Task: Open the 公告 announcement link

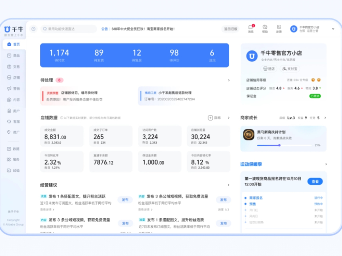Action: 104,29
